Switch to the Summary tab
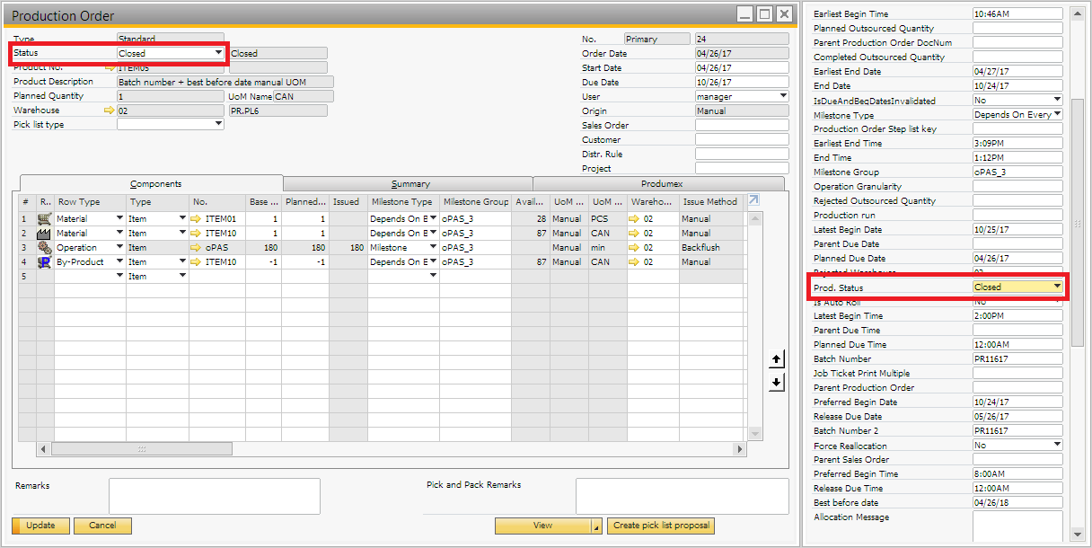 tap(410, 184)
